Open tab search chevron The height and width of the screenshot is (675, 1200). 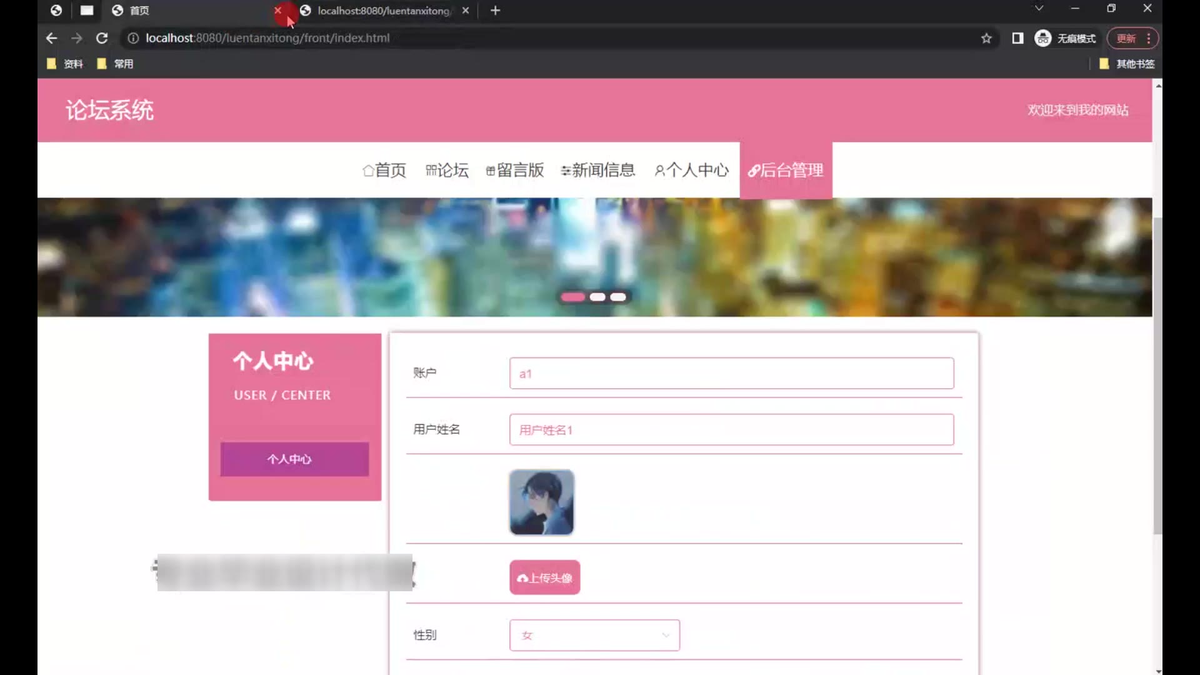1039,8
